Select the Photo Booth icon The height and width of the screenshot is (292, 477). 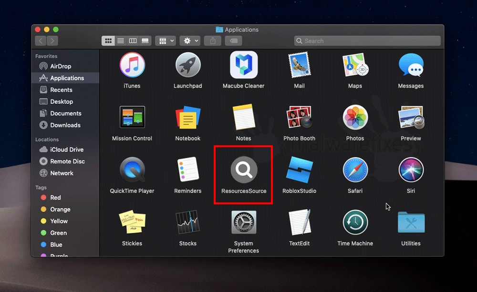[300, 117]
